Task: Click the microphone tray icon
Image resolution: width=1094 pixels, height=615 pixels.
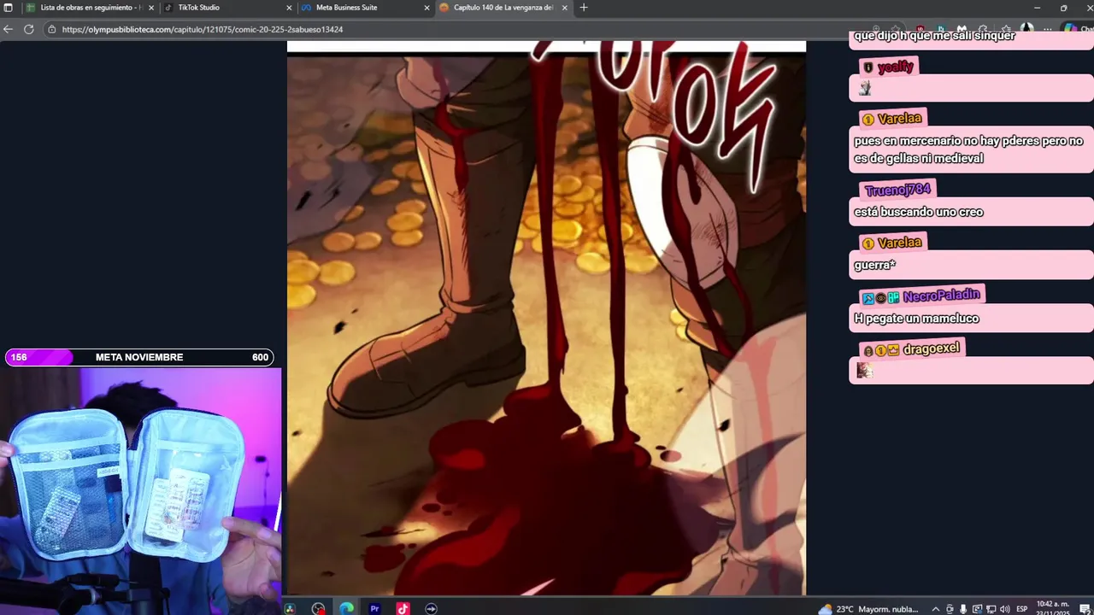Action: pos(963,609)
